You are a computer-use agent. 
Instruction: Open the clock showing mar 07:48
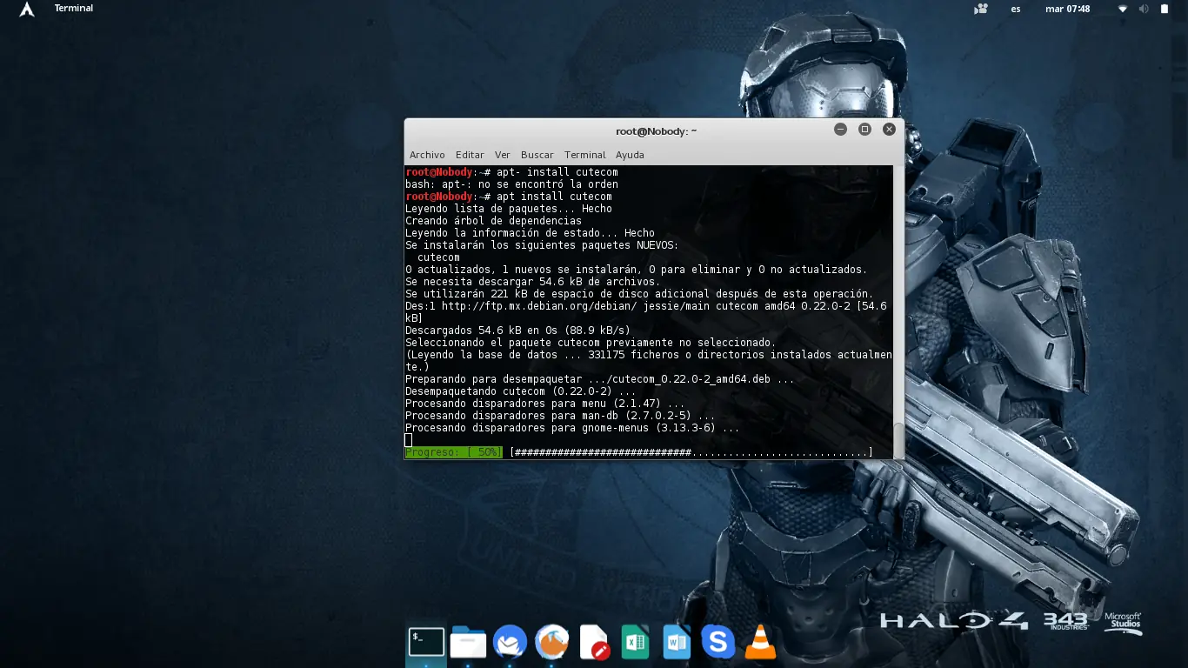click(1067, 9)
